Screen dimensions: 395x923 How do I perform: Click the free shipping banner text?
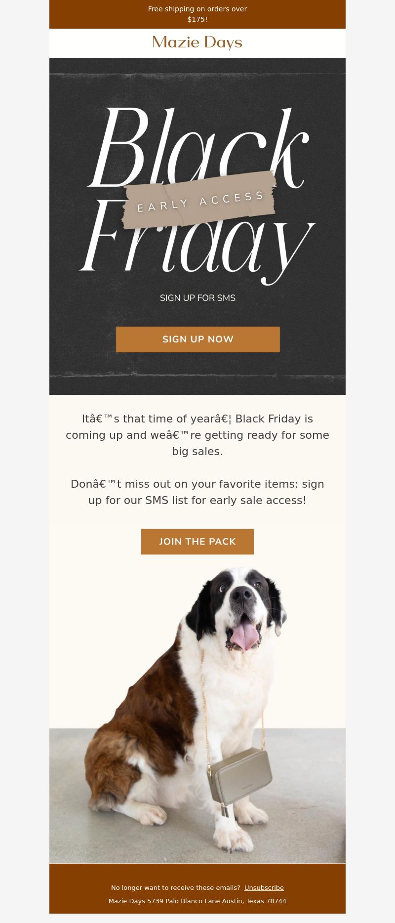(x=197, y=14)
